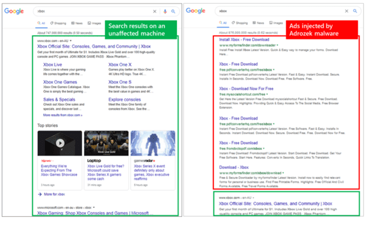Open the Xbox One X sitelink
The image size is (369, 225).
[120, 64]
